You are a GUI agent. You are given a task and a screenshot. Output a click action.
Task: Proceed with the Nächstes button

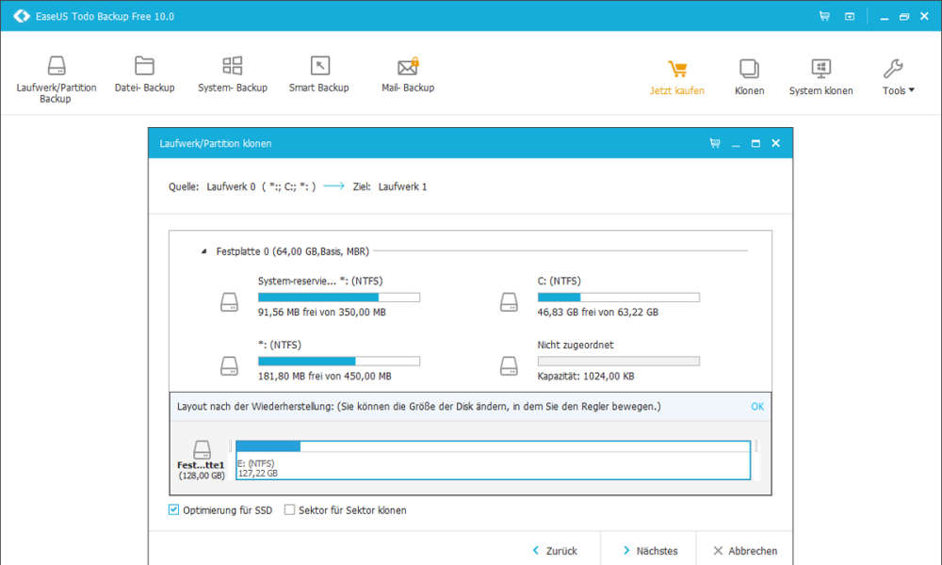650,551
